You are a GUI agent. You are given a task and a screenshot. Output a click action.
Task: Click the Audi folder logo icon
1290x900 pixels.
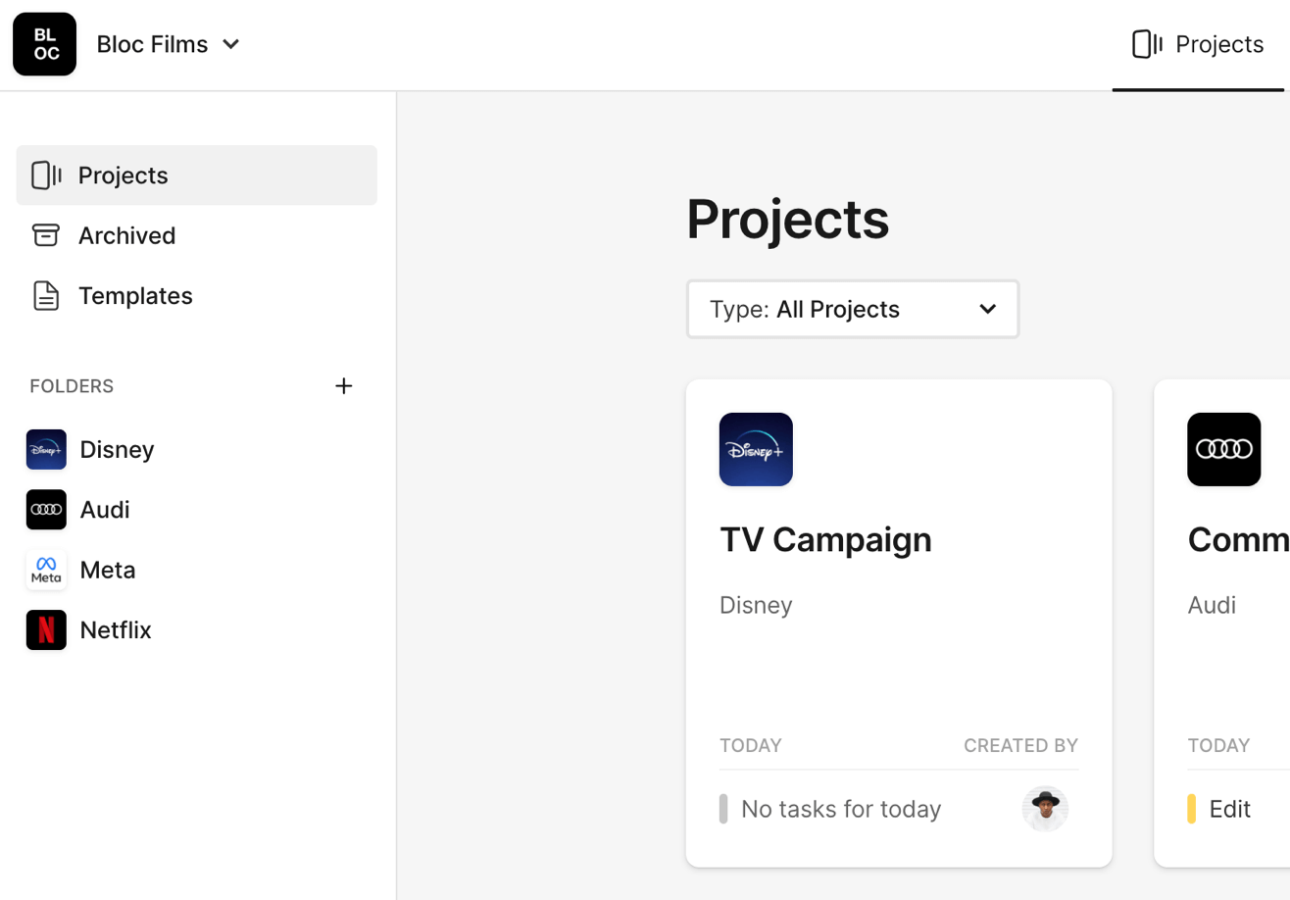point(46,510)
